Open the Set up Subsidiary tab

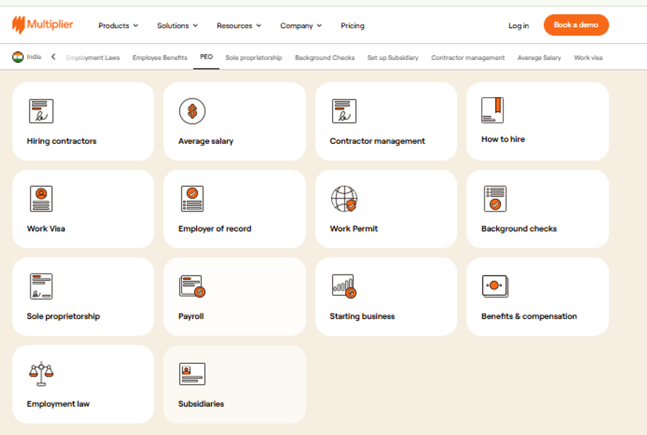click(393, 58)
